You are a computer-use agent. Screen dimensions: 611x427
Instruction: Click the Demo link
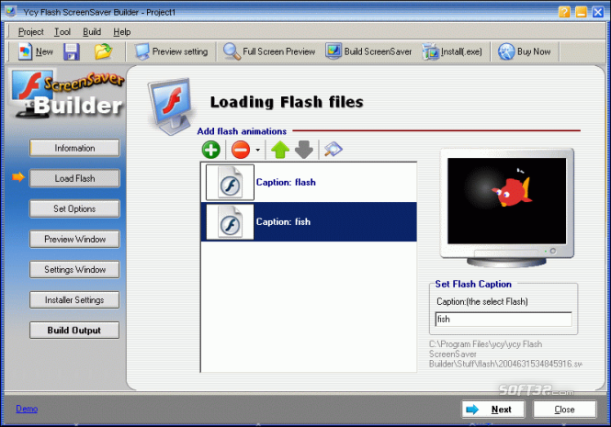coord(27,409)
